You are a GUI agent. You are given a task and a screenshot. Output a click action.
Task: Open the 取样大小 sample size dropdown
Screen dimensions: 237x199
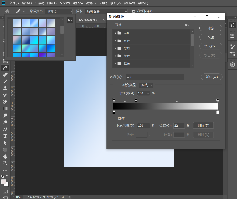59,11
